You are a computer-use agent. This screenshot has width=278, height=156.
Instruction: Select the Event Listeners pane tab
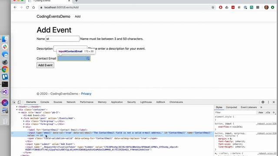pyautogui.click(x=248, y=107)
